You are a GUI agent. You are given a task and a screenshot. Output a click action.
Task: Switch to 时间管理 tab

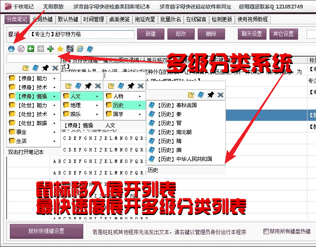click(x=94, y=19)
